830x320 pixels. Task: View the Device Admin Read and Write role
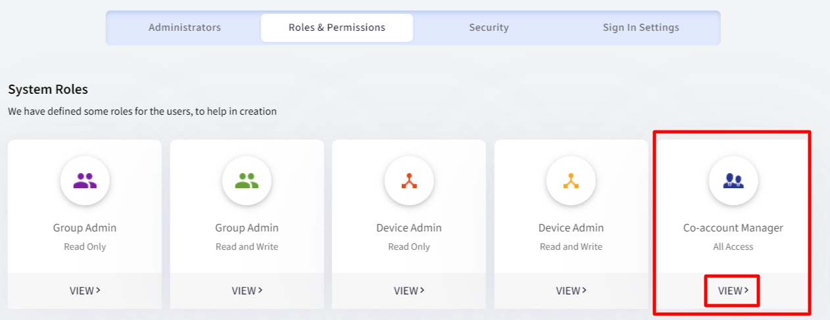[571, 290]
